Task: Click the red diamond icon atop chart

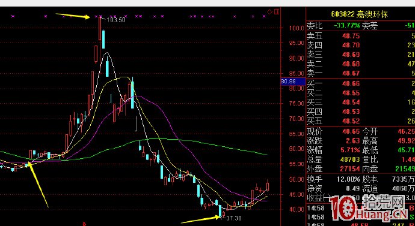Action: [x=269, y=11]
